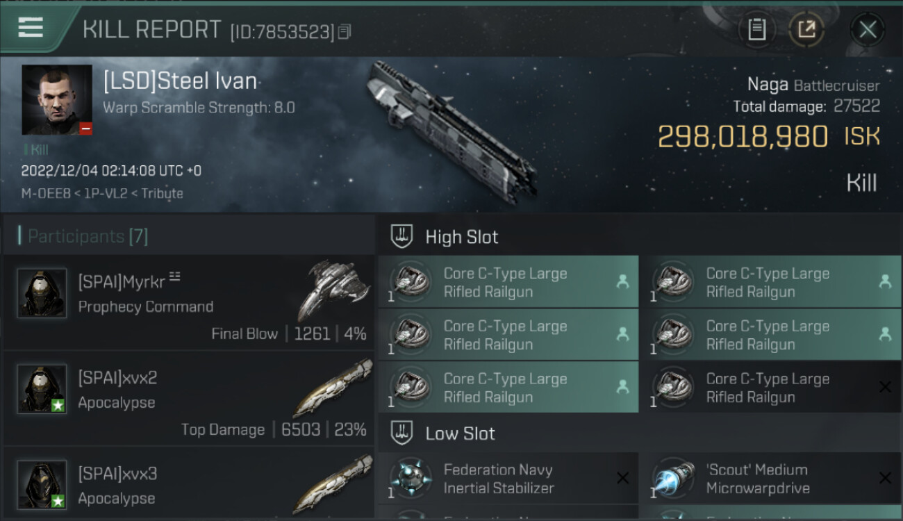Click the destroyed sixth Rifled Railgun entry

(771, 388)
